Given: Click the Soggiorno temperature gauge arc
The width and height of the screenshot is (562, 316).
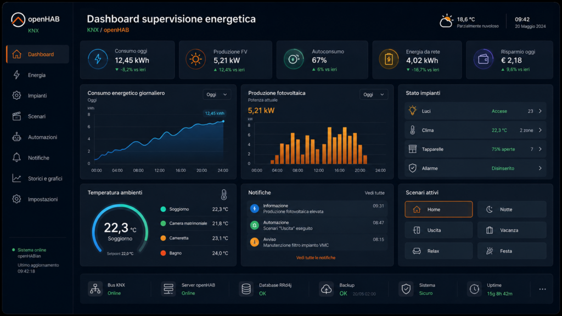Looking at the screenshot, I should (120, 228).
